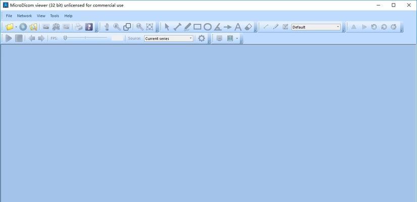
Task: Select the arrow annotation tool
Action: pos(228,27)
